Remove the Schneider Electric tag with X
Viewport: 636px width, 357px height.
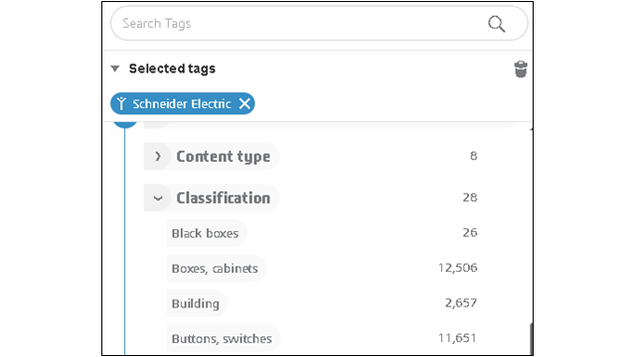pos(244,103)
